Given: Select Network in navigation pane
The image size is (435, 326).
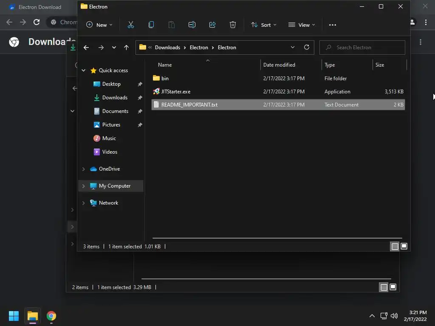Looking at the screenshot, I should click(108, 203).
